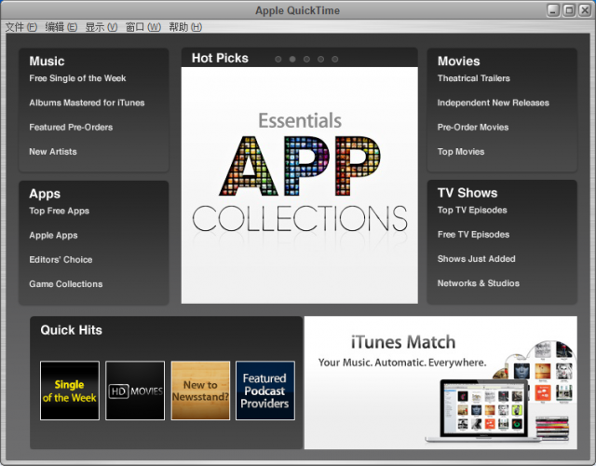Open the 编辑 (E) menu
This screenshot has height=466, width=596.
click(x=61, y=27)
